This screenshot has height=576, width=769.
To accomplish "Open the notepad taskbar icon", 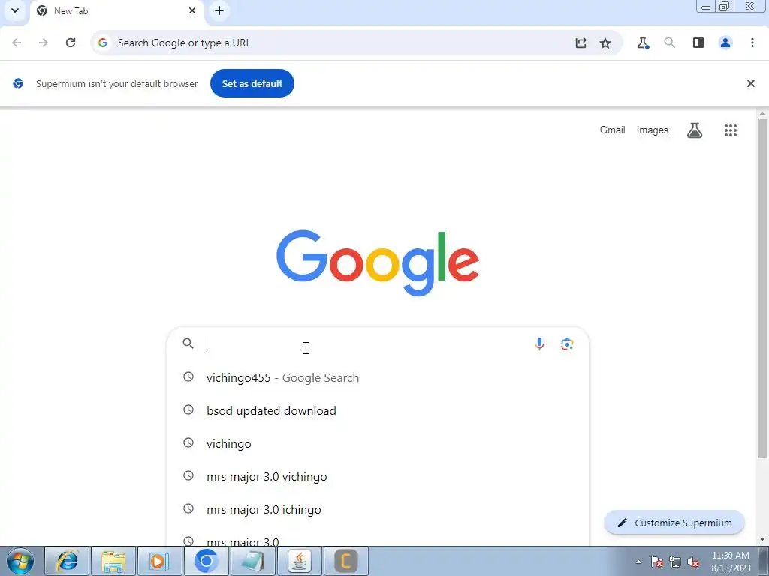I will [x=252, y=561].
